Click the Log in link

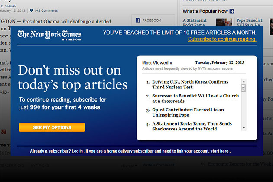77,151
